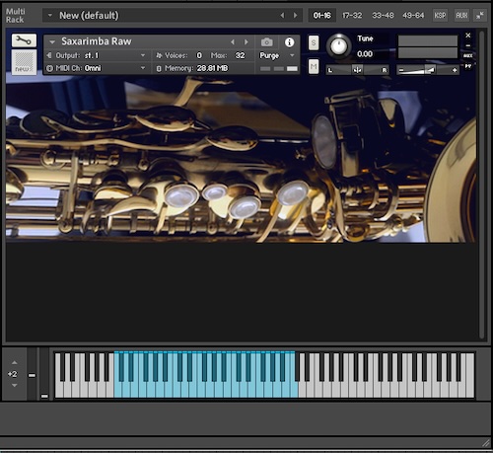Image resolution: width=493 pixels, height=453 pixels.
Task: Shift keyboard octave down arrow
Action: click(x=14, y=385)
